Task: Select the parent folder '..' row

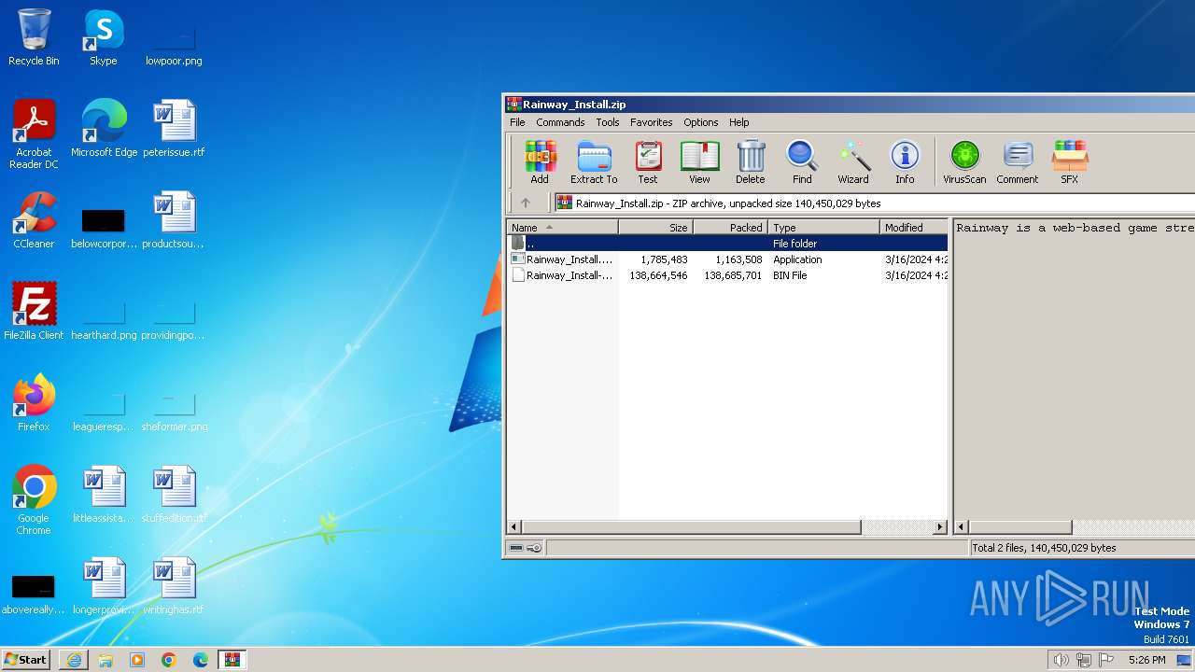Action: tap(727, 244)
